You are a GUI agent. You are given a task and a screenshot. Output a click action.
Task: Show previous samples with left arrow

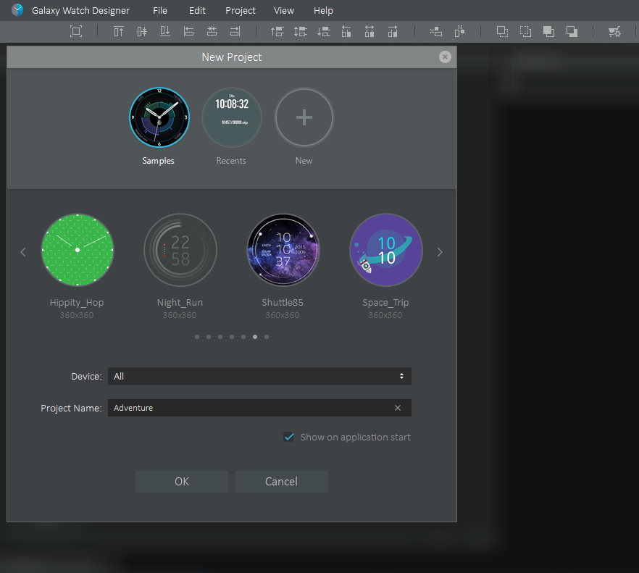[23, 252]
